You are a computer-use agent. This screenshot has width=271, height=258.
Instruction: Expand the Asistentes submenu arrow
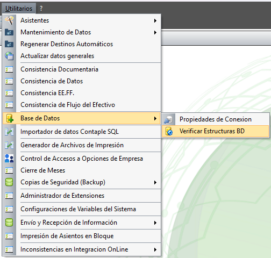[155, 20]
